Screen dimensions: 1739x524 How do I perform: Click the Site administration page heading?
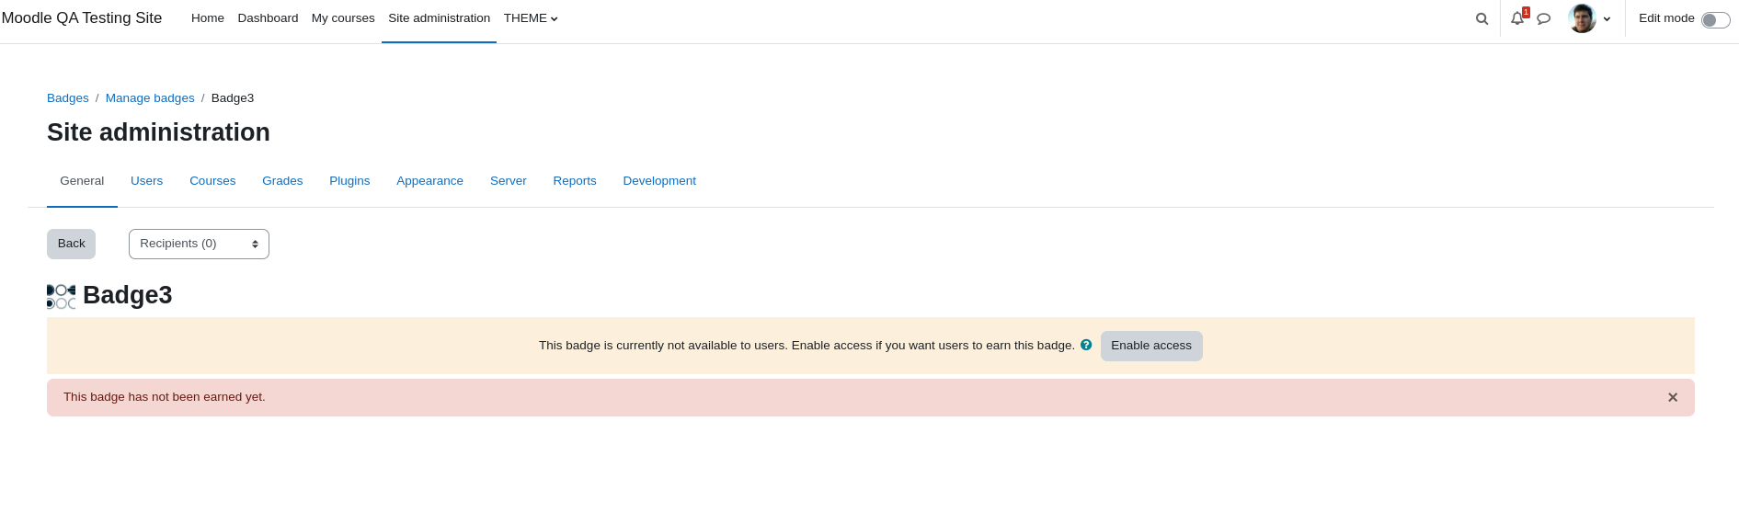click(158, 132)
